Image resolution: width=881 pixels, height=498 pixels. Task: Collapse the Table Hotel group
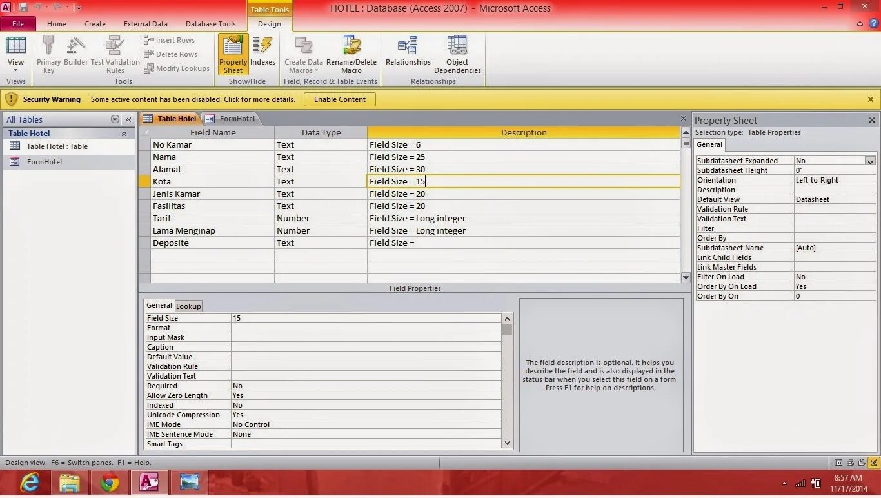point(124,134)
